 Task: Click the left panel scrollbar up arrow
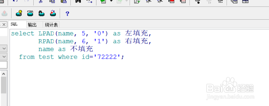click(4, 74)
